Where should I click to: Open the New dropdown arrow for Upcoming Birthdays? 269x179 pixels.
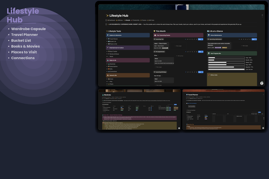[x=202, y=72]
